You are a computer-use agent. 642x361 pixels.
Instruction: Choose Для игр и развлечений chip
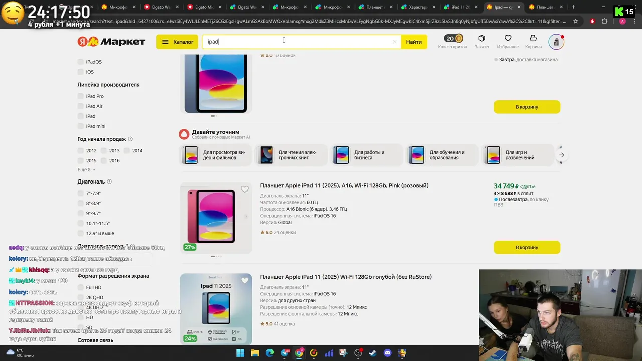(518, 155)
